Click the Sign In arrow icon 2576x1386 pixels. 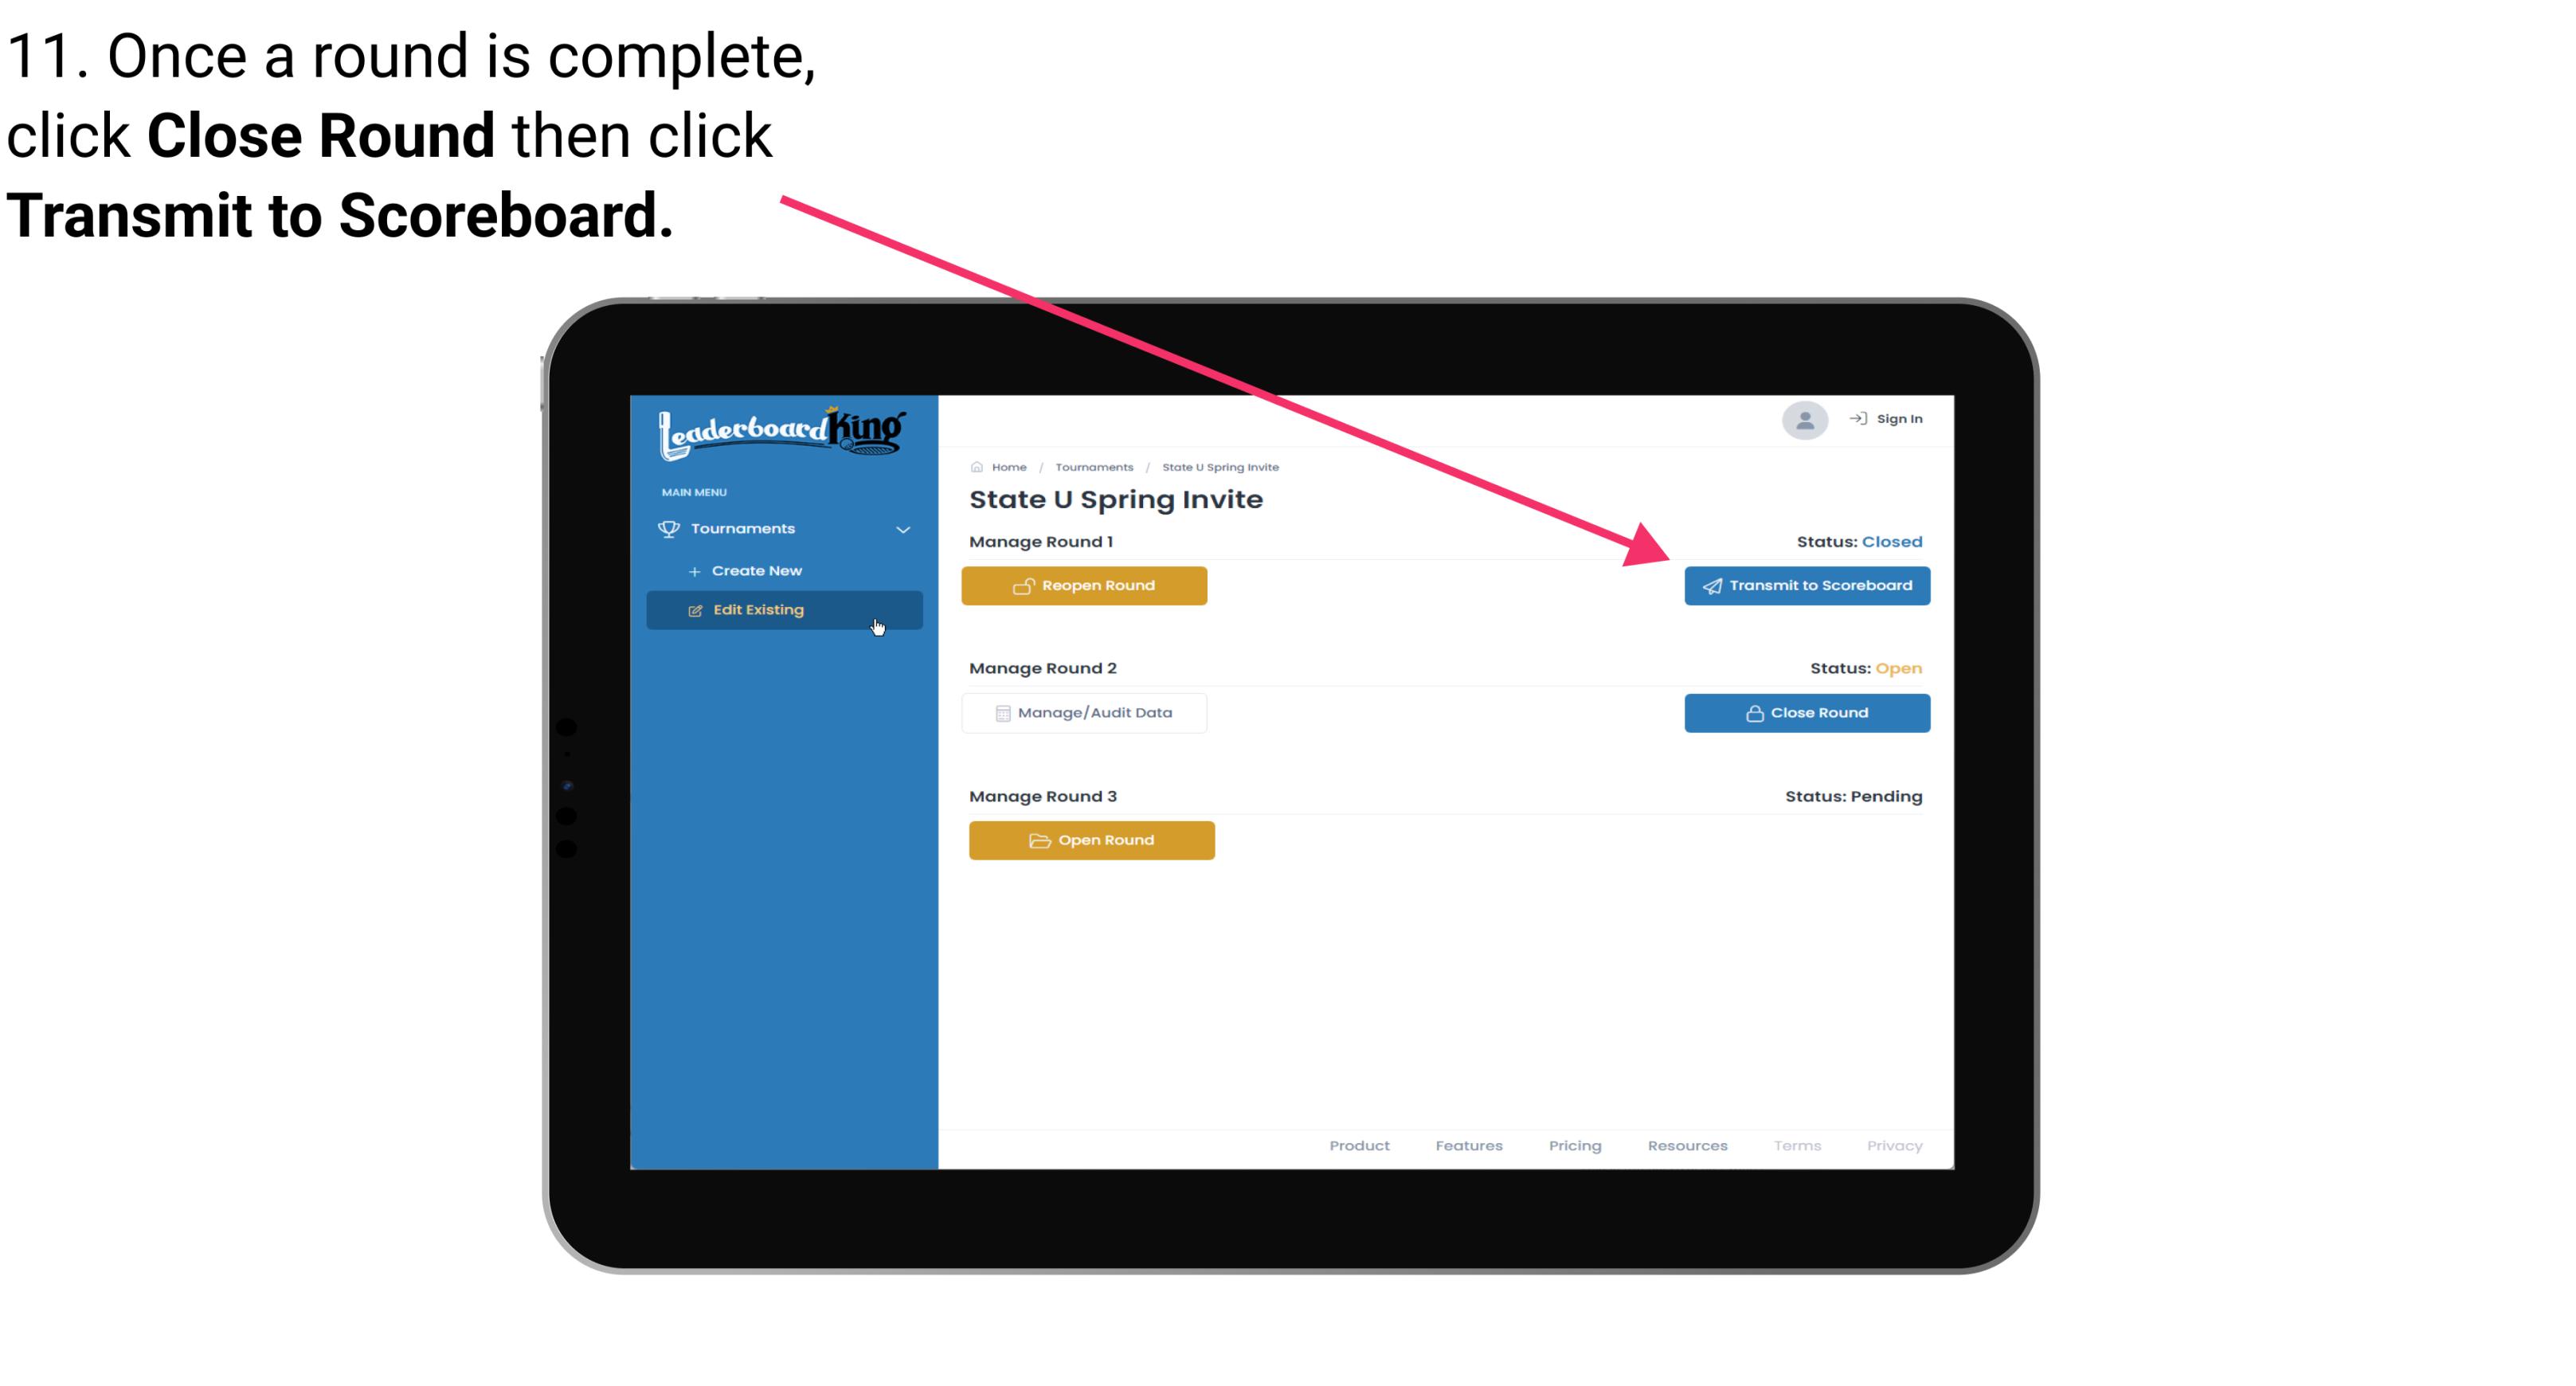click(x=1858, y=418)
